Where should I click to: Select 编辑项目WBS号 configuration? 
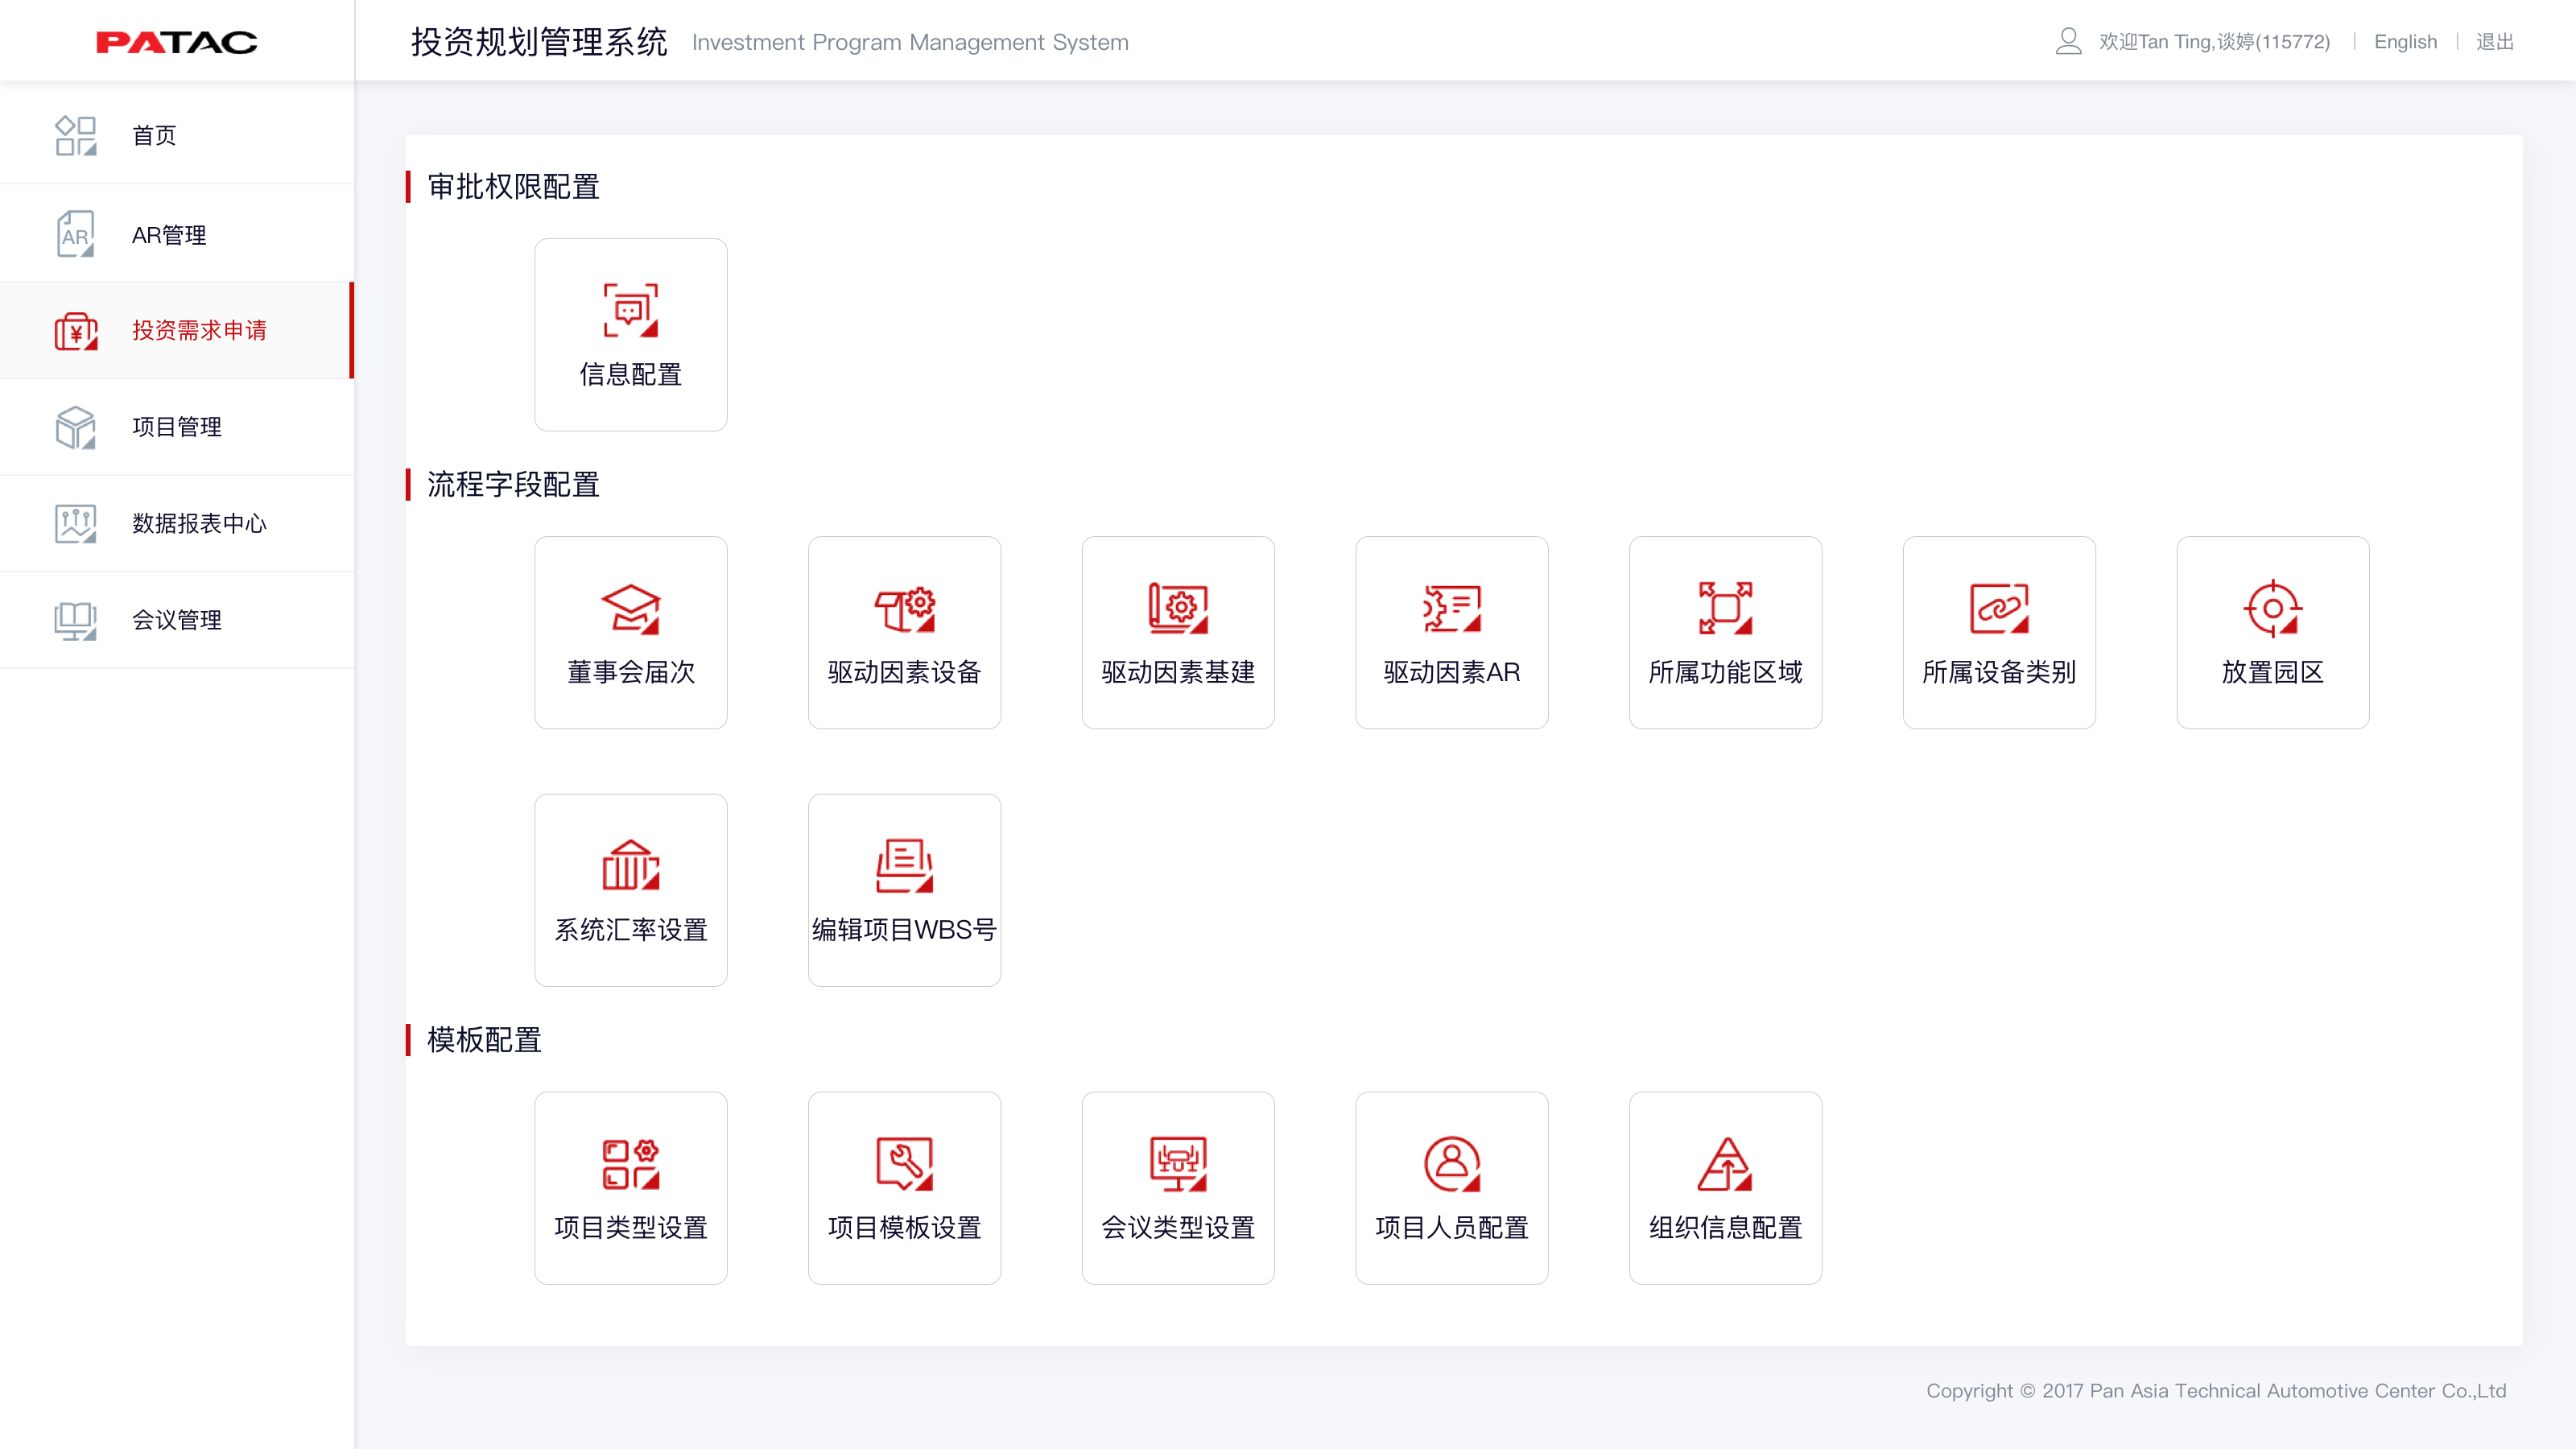[x=903, y=889]
